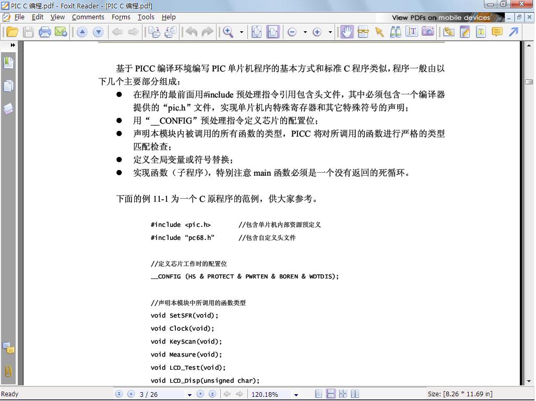Viewport: 536px width, 401px height.
Task: Click the Email envelope icon
Action: [61, 32]
